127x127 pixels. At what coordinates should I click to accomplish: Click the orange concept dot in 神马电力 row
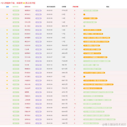[84, 14]
